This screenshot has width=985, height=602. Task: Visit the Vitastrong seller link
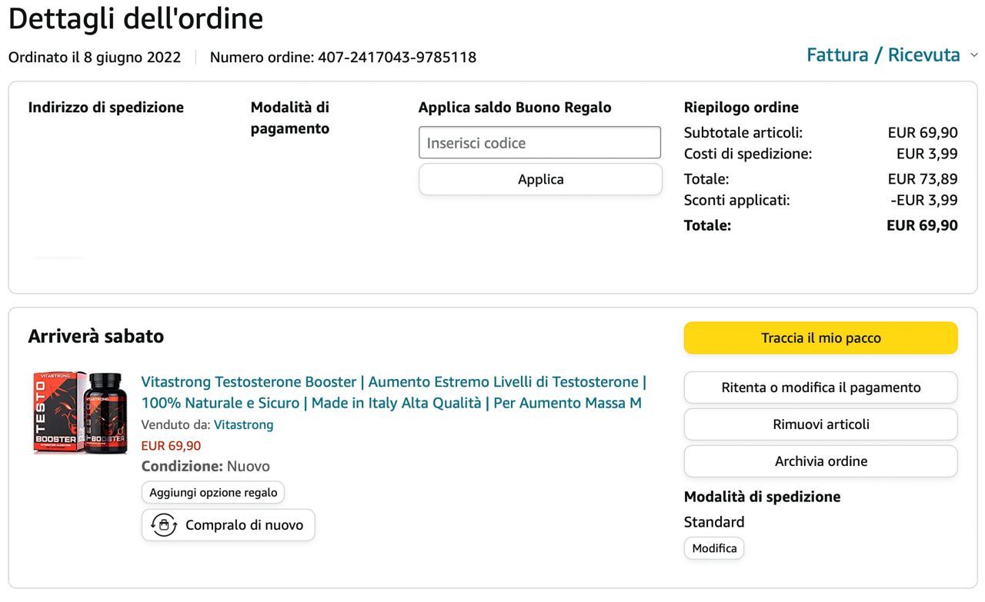pos(243,424)
